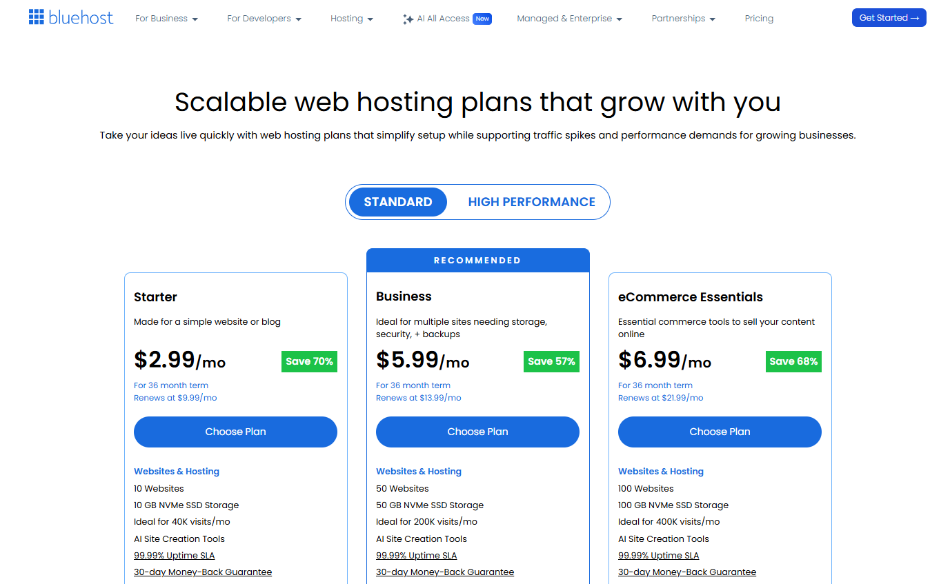Click 30-day Money-Back Guarantee under Starter
Image resolution: width=930 pixels, height=584 pixels.
pos(203,572)
